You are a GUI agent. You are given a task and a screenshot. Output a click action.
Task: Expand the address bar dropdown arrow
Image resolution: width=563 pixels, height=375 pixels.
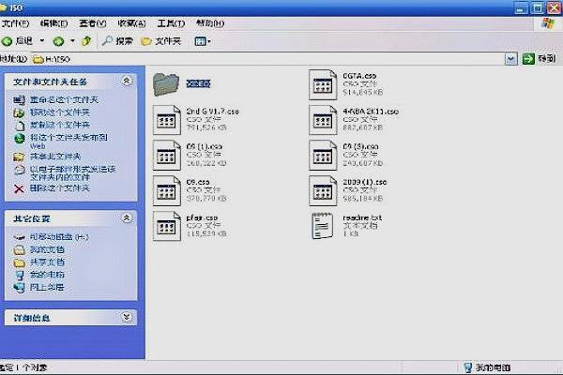[x=511, y=58]
